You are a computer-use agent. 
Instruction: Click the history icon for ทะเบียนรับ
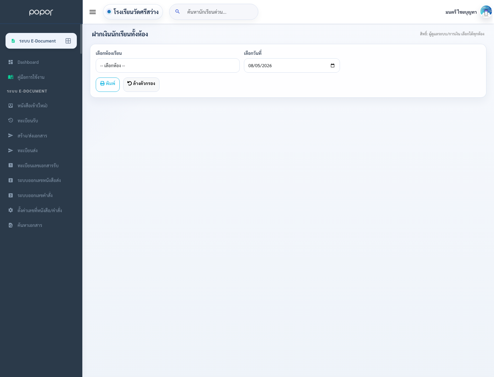coord(11,120)
